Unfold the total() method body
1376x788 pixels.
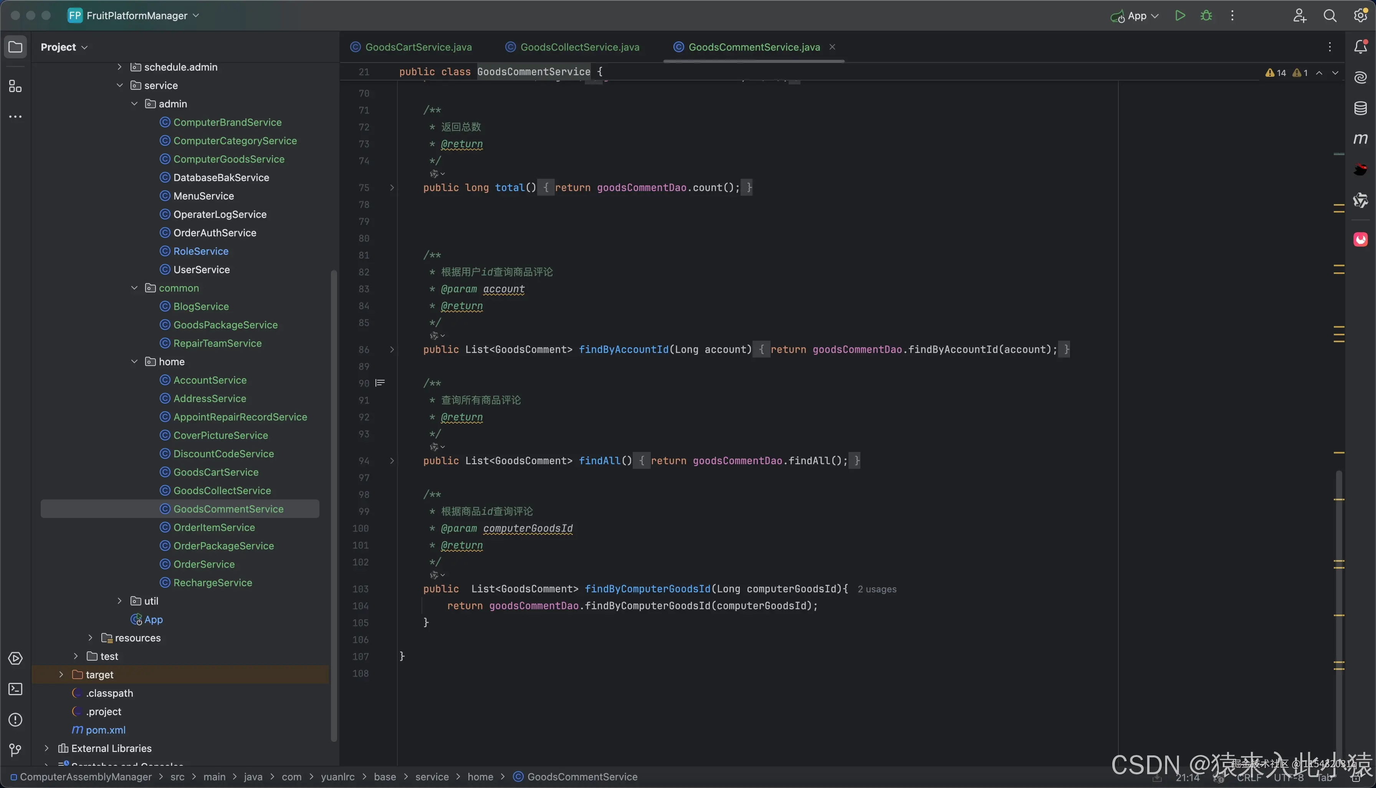[392, 188]
